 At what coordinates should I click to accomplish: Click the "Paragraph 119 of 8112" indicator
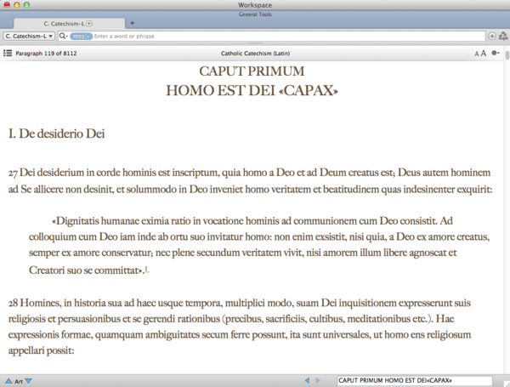tap(46, 54)
